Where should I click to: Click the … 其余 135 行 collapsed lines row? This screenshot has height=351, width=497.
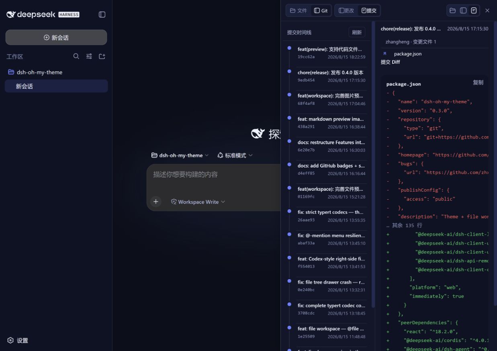(404, 225)
